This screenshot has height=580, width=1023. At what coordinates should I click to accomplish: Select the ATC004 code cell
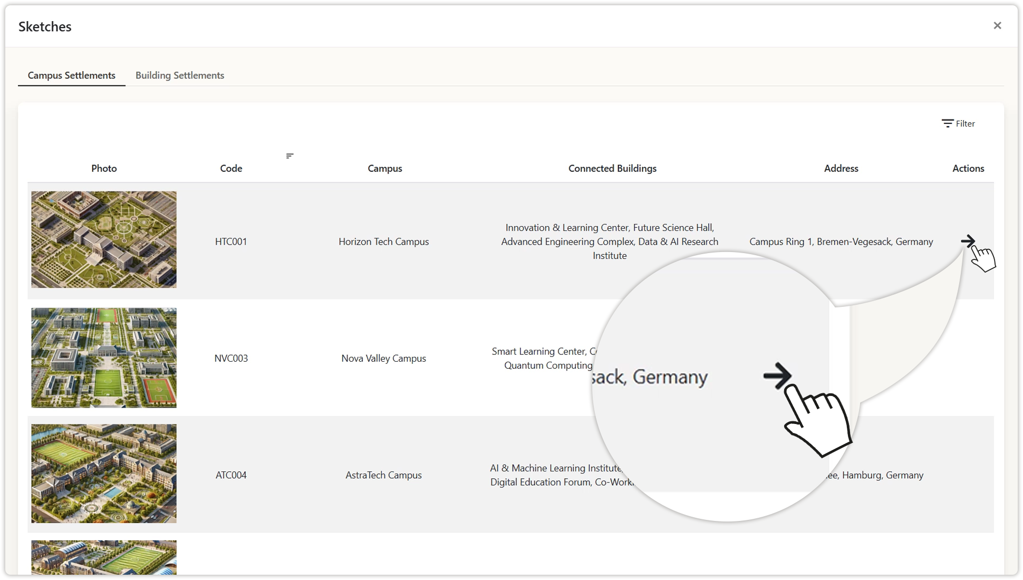click(231, 475)
